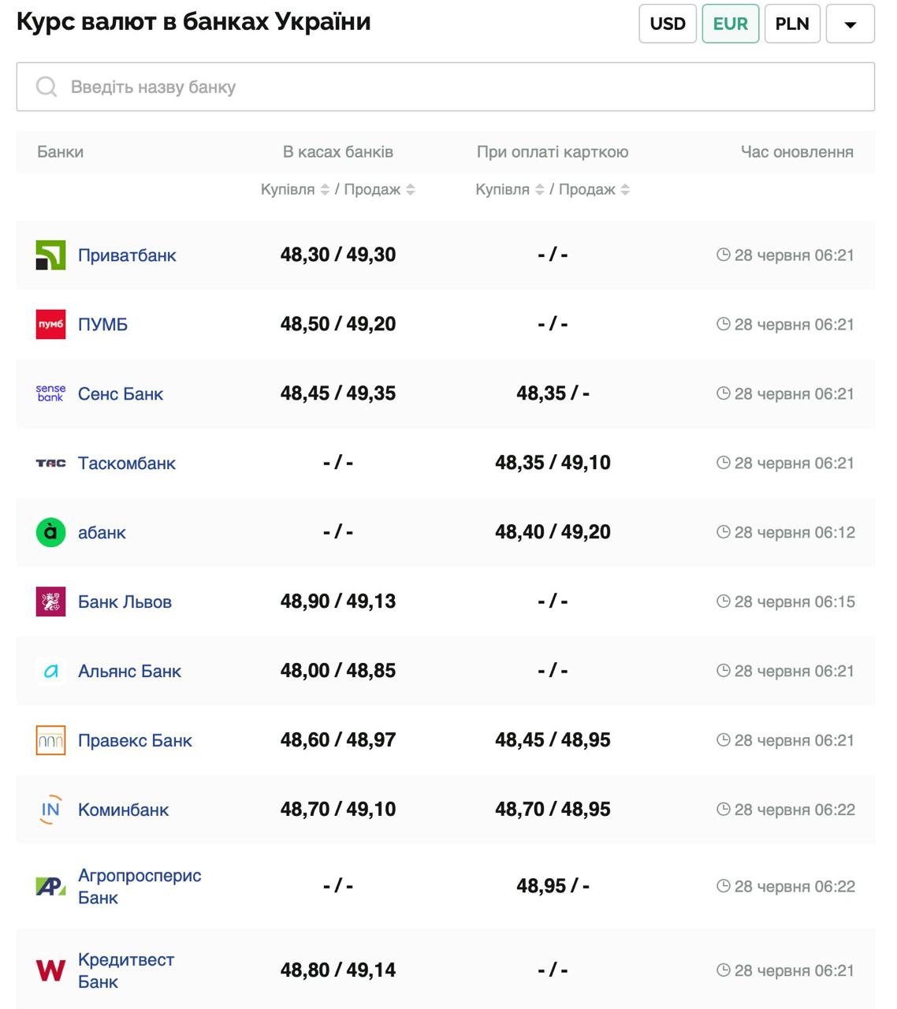Click the green абанк logo icon
This screenshot has width=897, height=1009.
[x=50, y=532]
